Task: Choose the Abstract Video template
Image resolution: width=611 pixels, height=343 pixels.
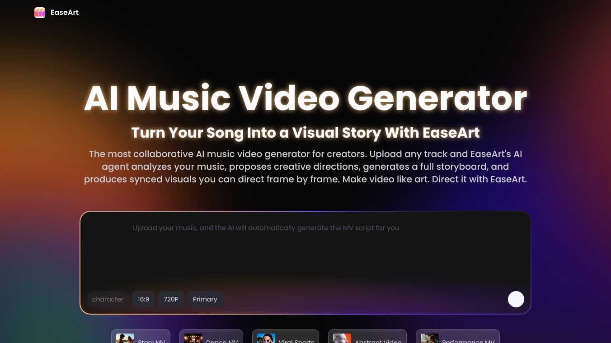Action: (x=367, y=337)
